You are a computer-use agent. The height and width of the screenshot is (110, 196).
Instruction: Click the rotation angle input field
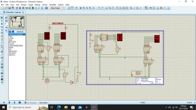click(x=6, y=24)
